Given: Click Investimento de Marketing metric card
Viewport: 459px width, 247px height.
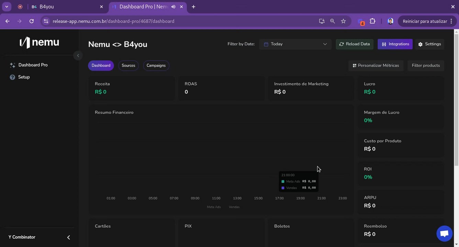Looking at the screenshot, I should [x=311, y=88].
